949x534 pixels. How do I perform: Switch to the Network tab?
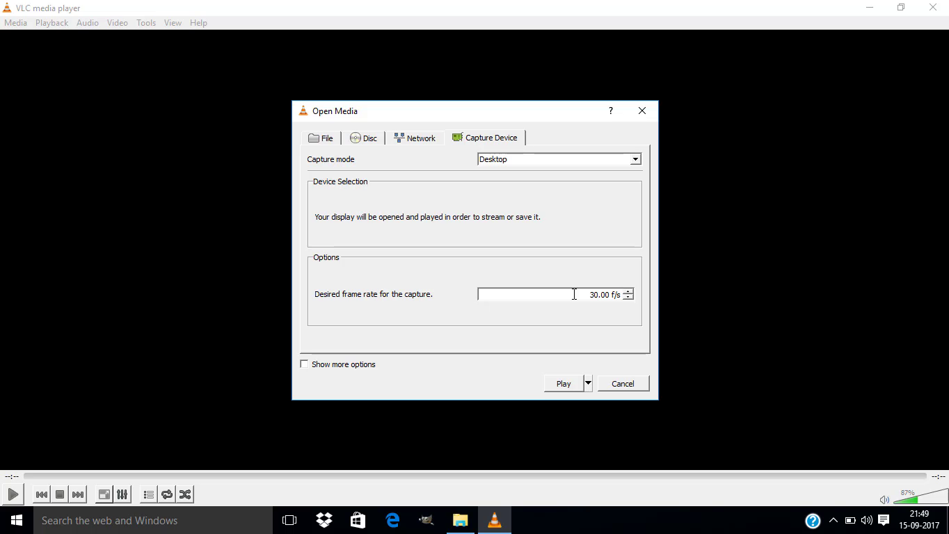415,138
